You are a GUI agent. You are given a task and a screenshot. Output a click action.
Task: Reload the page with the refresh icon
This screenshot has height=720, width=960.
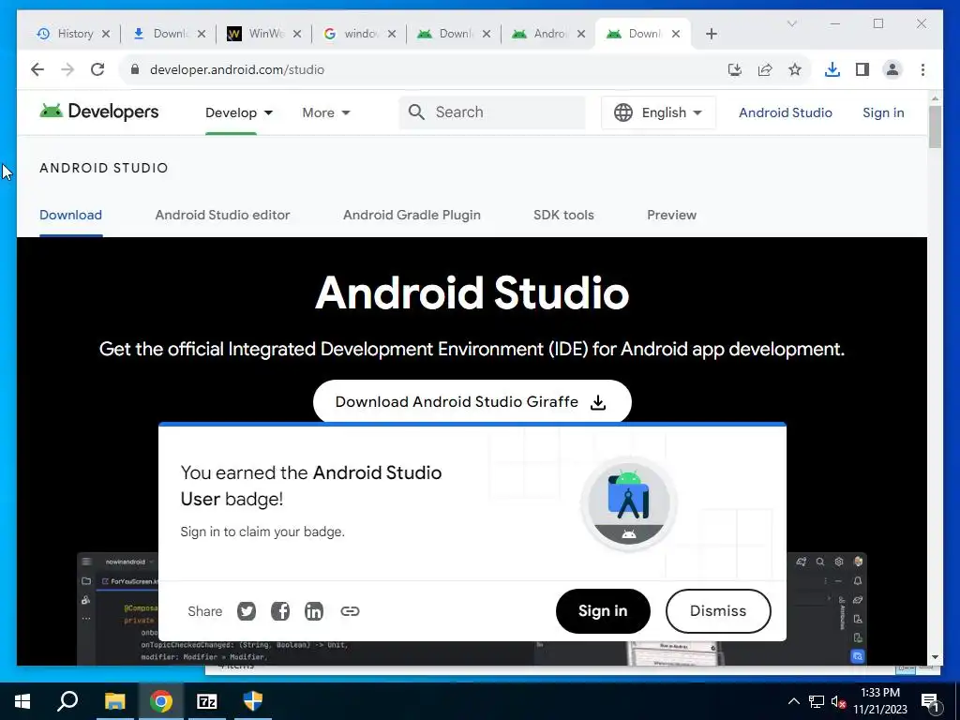click(x=97, y=69)
